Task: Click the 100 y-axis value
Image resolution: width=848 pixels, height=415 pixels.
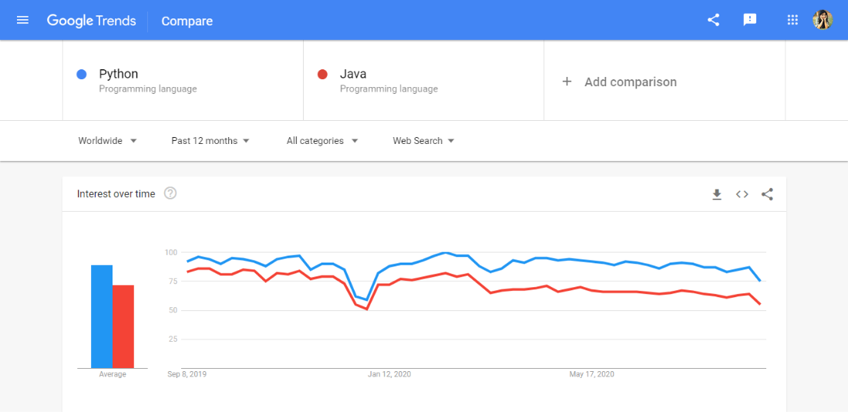Action: coord(171,253)
